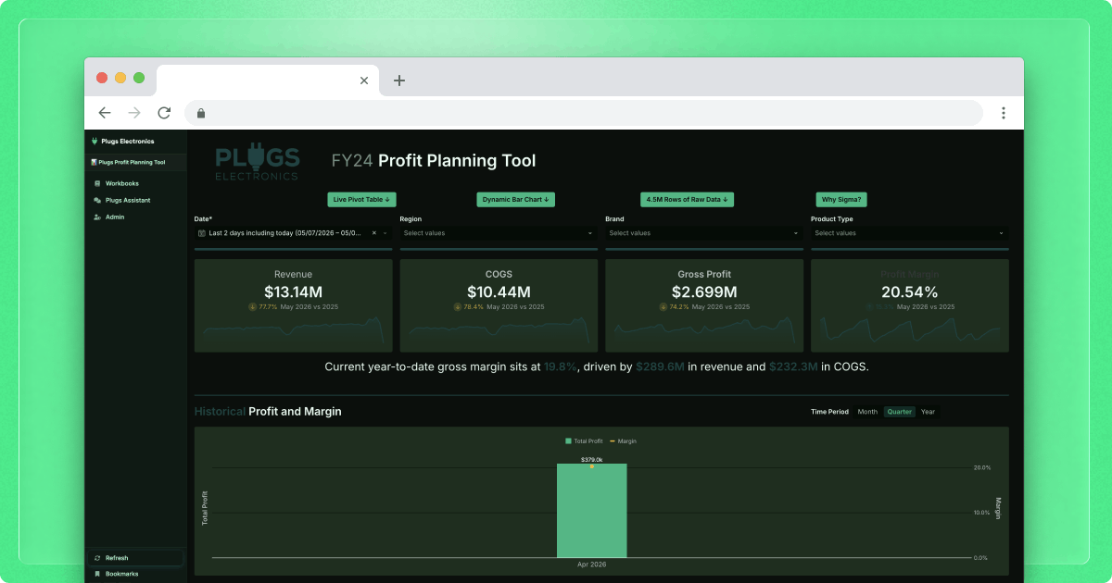
Task: Open the Product Type Select values dropdown
Action: [x=910, y=233]
